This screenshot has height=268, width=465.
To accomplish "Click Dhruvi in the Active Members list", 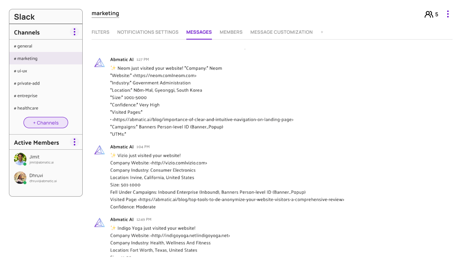I will coord(36,175).
